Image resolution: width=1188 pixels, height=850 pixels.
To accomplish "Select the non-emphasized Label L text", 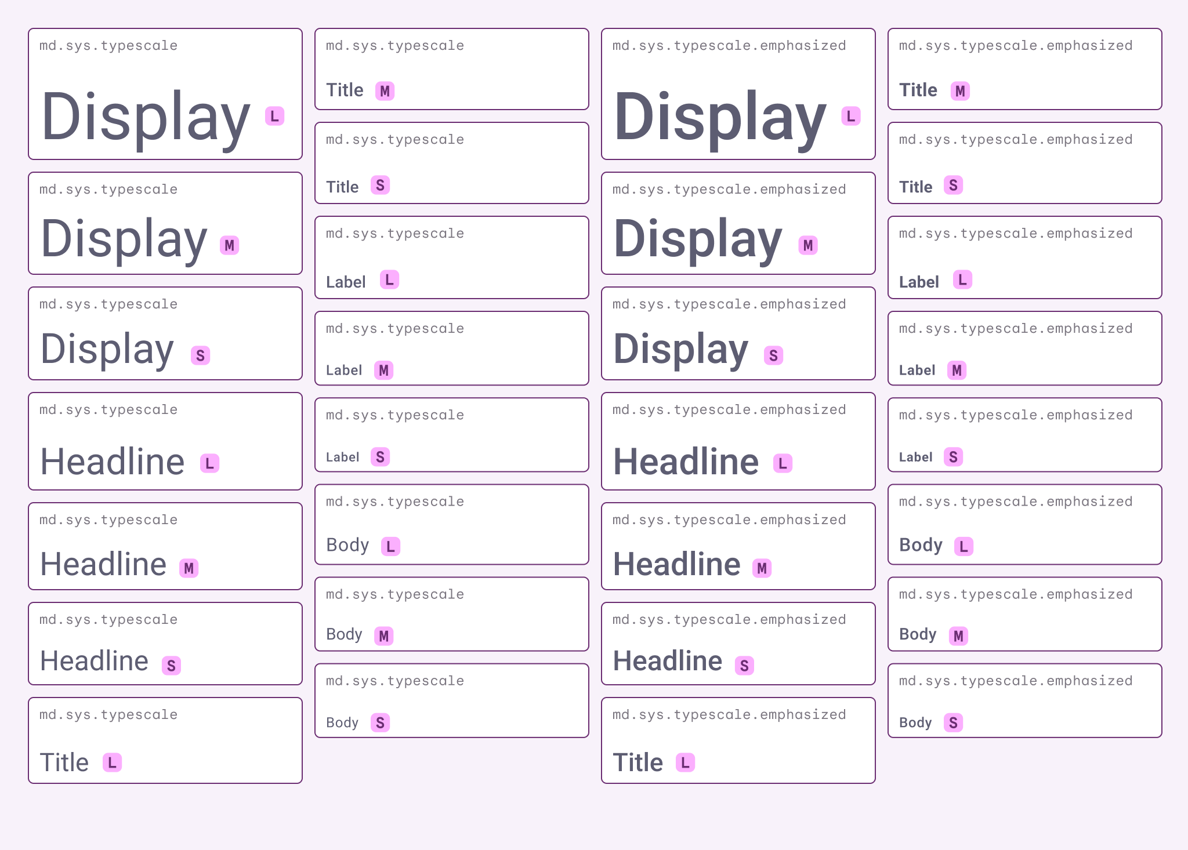I will (x=346, y=282).
